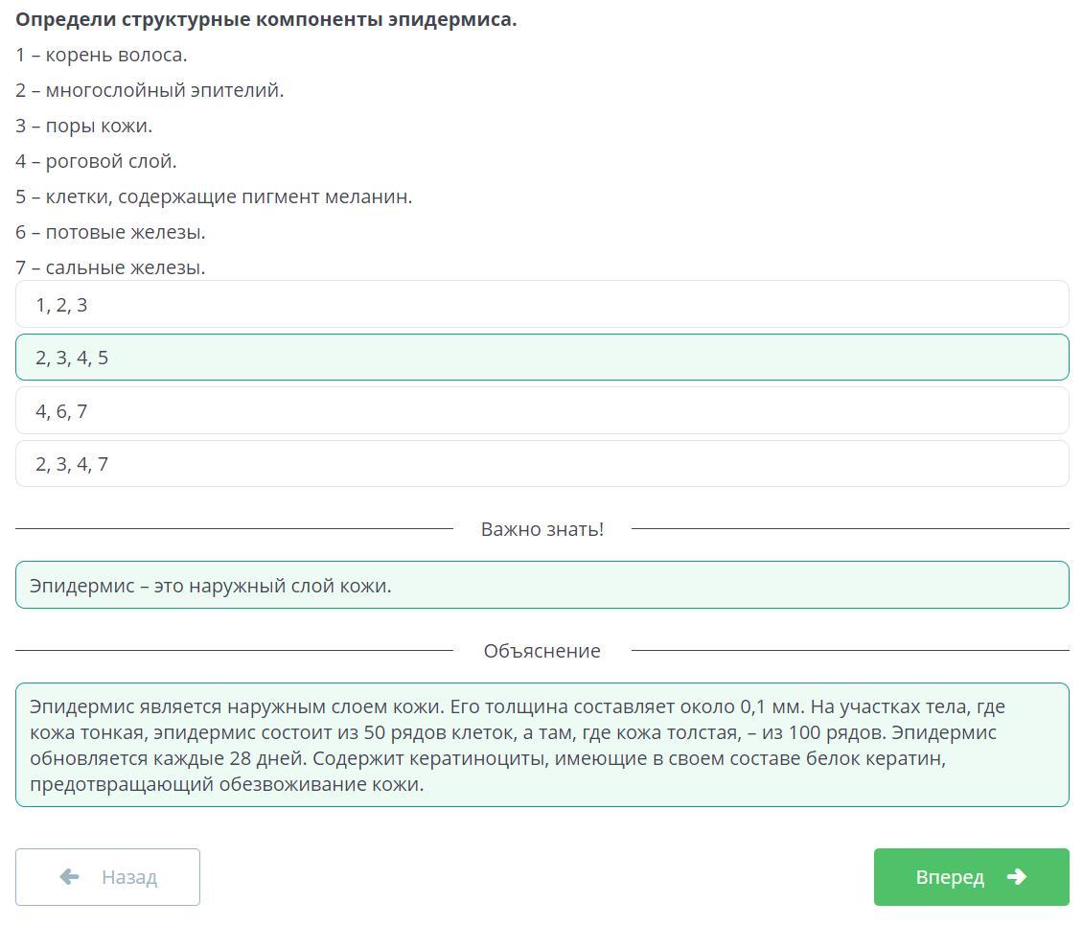Click list item "3 – поры кожи"

[84, 126]
